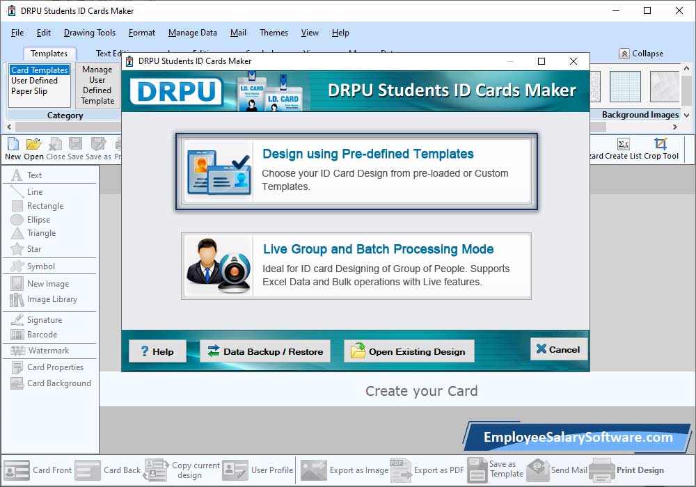Click Print Design
This screenshot has height=487, width=696.
click(x=627, y=470)
